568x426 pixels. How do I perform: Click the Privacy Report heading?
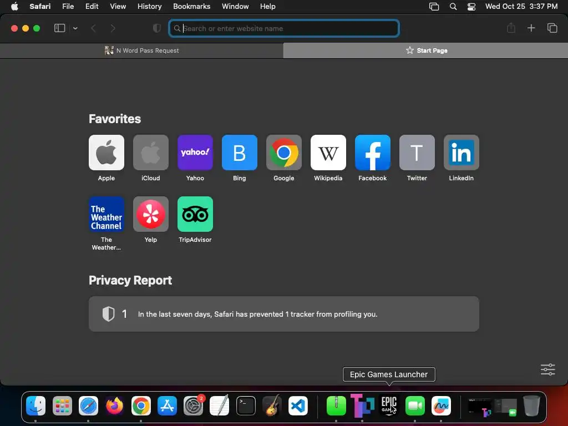coord(130,280)
